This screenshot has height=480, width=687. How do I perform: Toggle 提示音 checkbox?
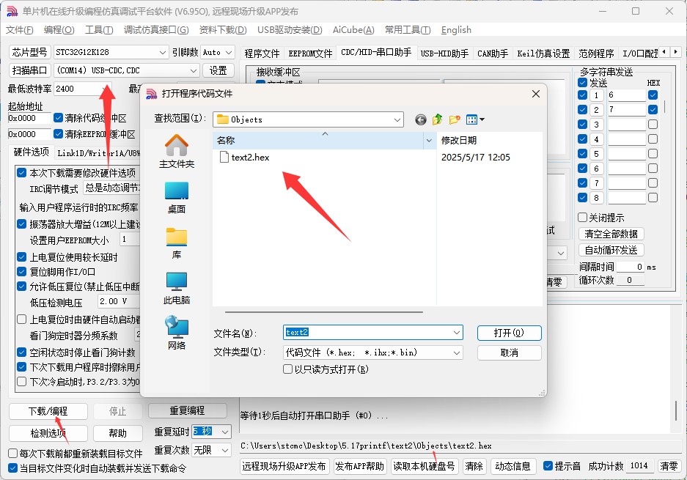coord(548,466)
